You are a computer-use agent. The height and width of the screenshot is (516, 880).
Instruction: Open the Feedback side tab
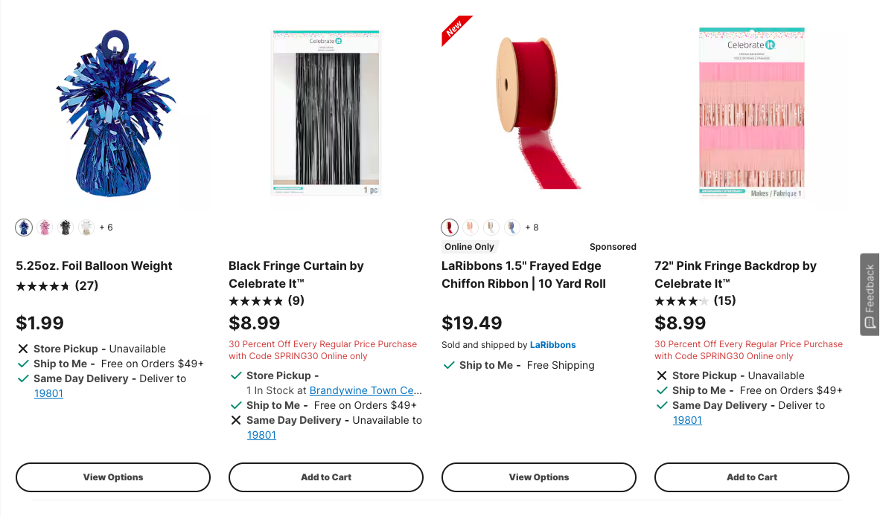(870, 294)
